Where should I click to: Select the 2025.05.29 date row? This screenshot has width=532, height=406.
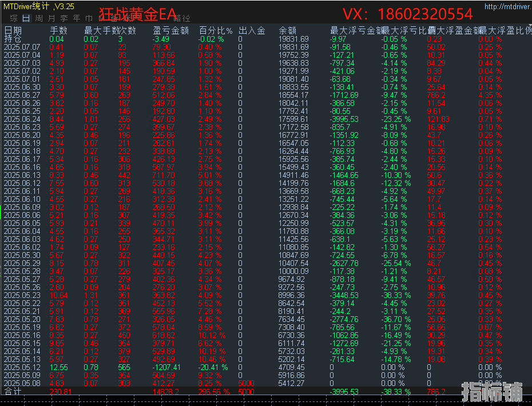click(x=22, y=263)
